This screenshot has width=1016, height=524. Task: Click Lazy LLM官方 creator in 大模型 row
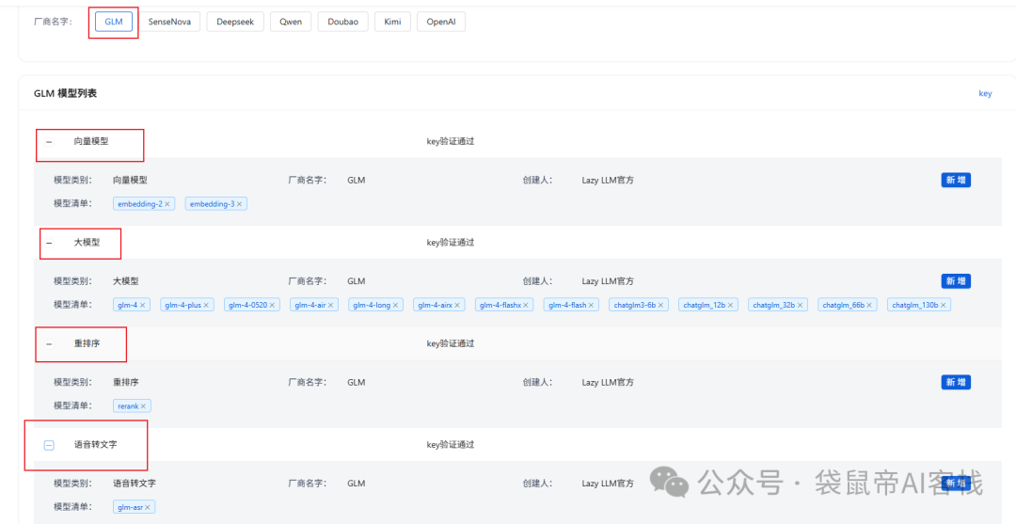[608, 281]
